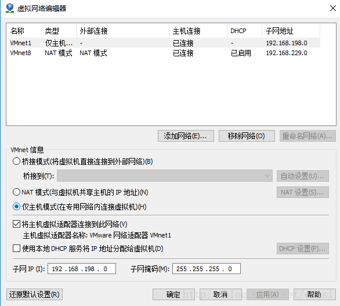
Task: Enable 使用本地 DHCP 服务 checkbox
Action: [x=16, y=249]
